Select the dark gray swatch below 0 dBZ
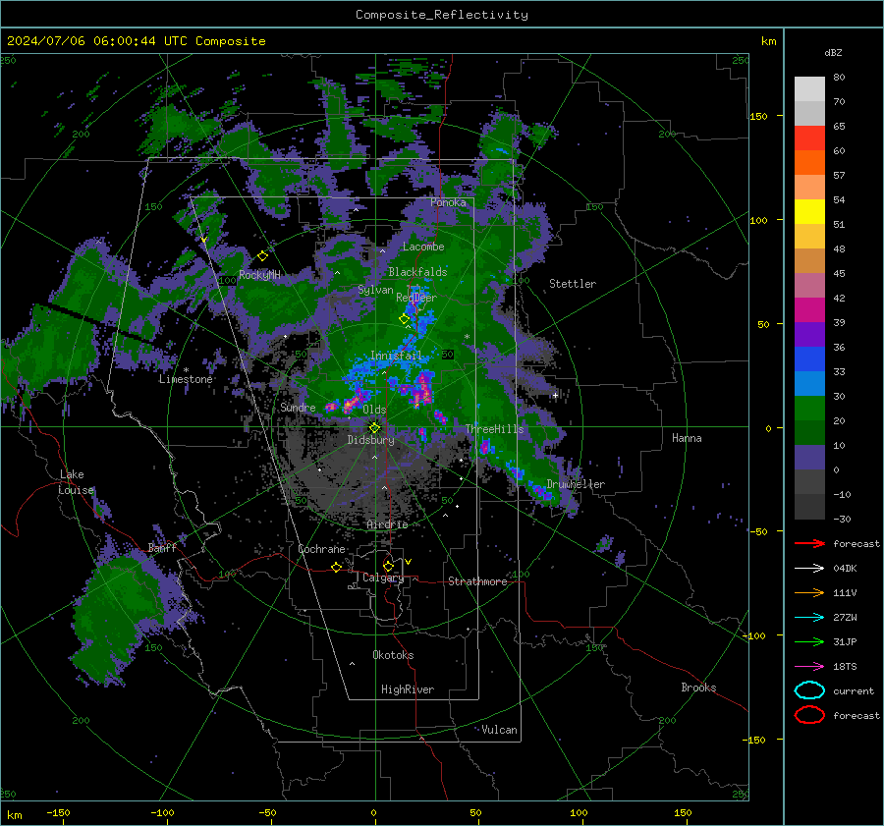 809,481
